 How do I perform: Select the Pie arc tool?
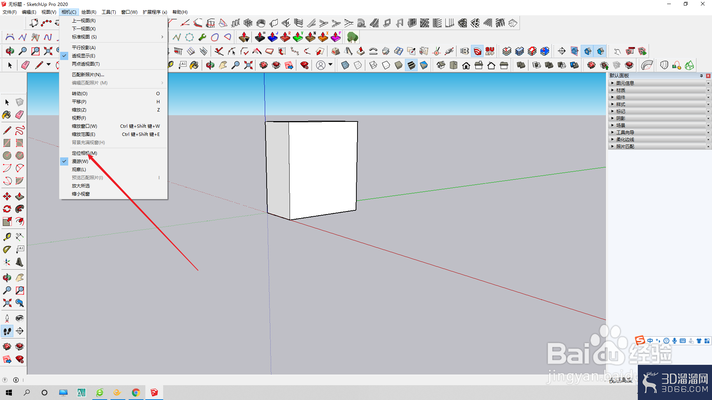point(20,181)
